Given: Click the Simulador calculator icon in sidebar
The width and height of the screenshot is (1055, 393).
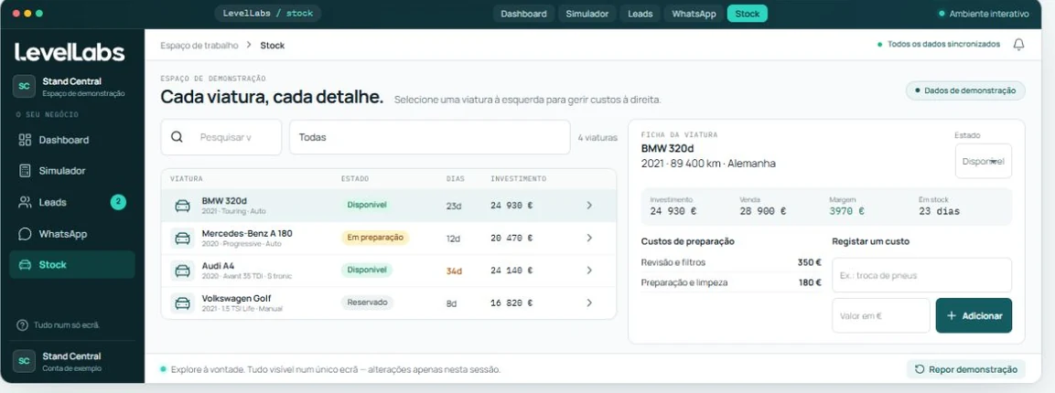Looking at the screenshot, I should (25, 171).
